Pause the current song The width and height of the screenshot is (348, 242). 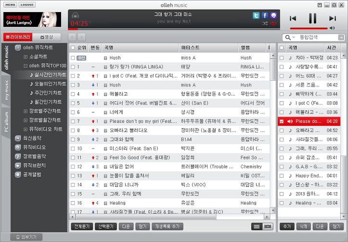313,18
